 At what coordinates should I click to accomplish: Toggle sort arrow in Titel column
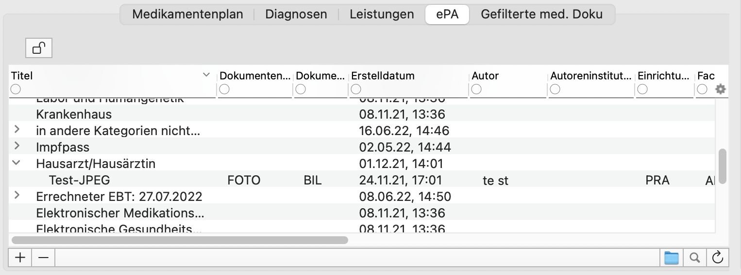point(206,75)
